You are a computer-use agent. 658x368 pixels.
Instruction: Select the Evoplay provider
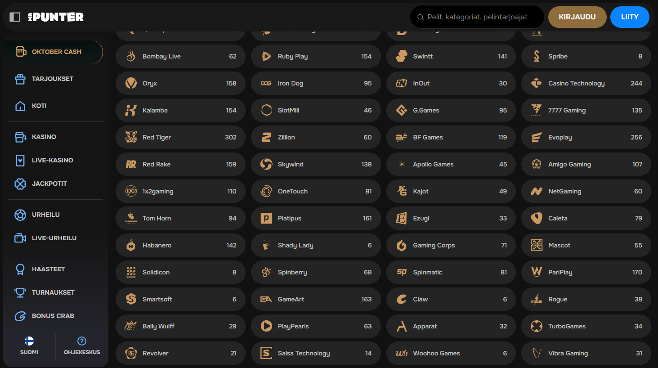click(x=586, y=137)
